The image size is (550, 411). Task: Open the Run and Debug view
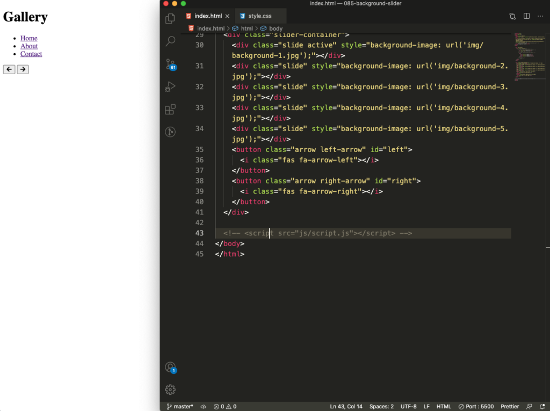[170, 86]
